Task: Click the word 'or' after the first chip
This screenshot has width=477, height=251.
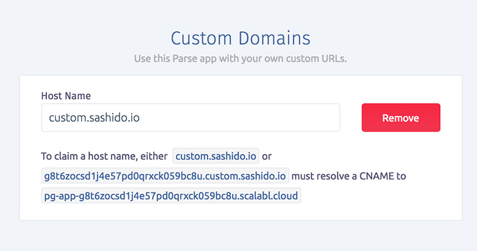Action: [267, 156]
